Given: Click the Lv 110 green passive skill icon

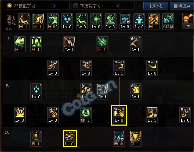Looking at the screenshot, I should [x=53, y=21].
